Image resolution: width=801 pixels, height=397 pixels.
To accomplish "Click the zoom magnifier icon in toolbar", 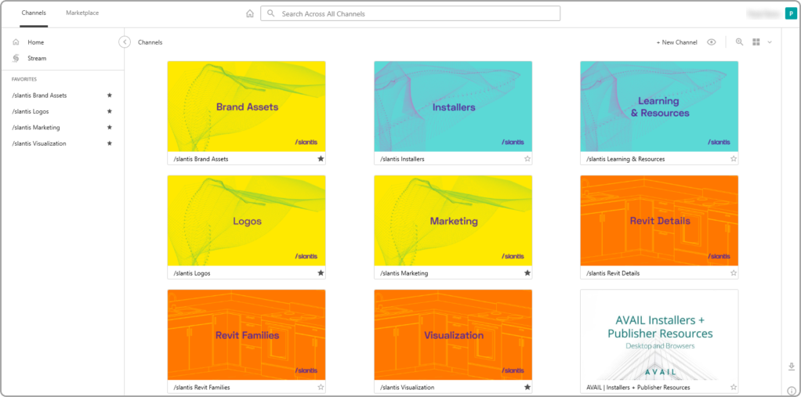I will point(739,42).
